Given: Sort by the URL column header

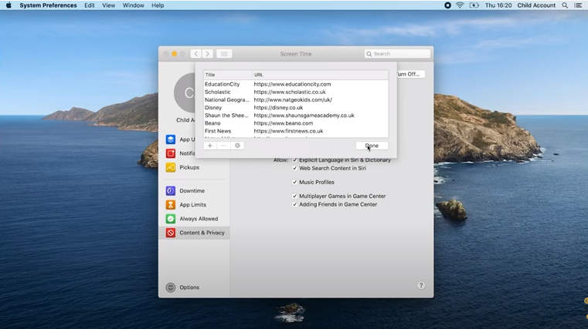Looking at the screenshot, I should (321, 75).
